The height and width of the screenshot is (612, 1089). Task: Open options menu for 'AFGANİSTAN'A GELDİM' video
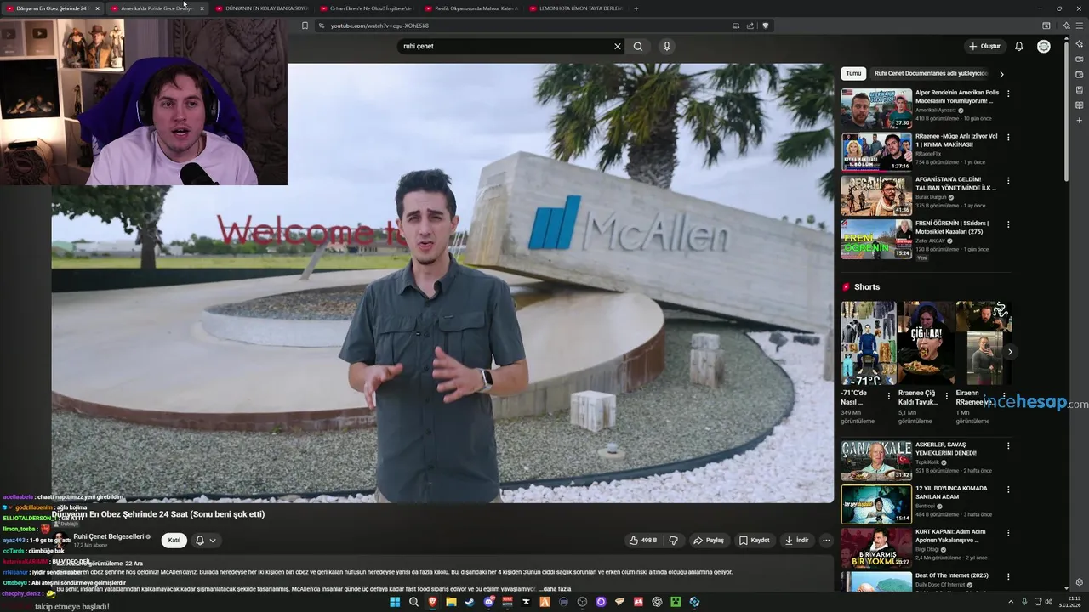(x=1008, y=181)
